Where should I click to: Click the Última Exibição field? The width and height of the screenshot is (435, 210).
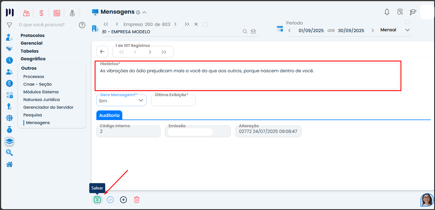173,100
